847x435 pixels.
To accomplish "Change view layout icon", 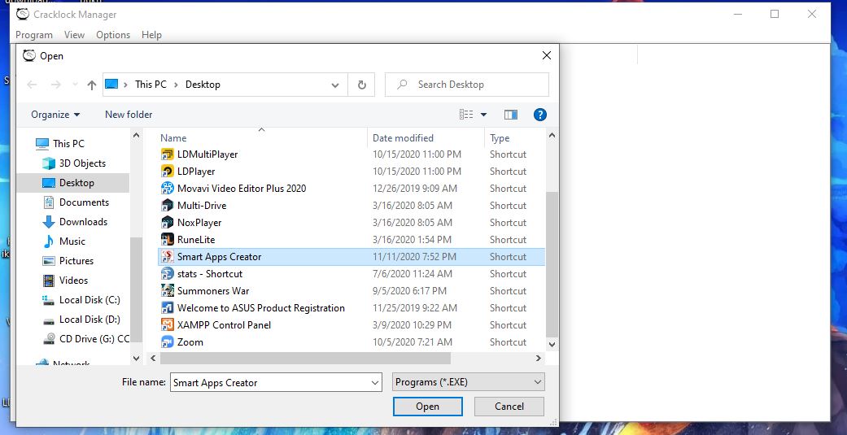I will coord(466,115).
